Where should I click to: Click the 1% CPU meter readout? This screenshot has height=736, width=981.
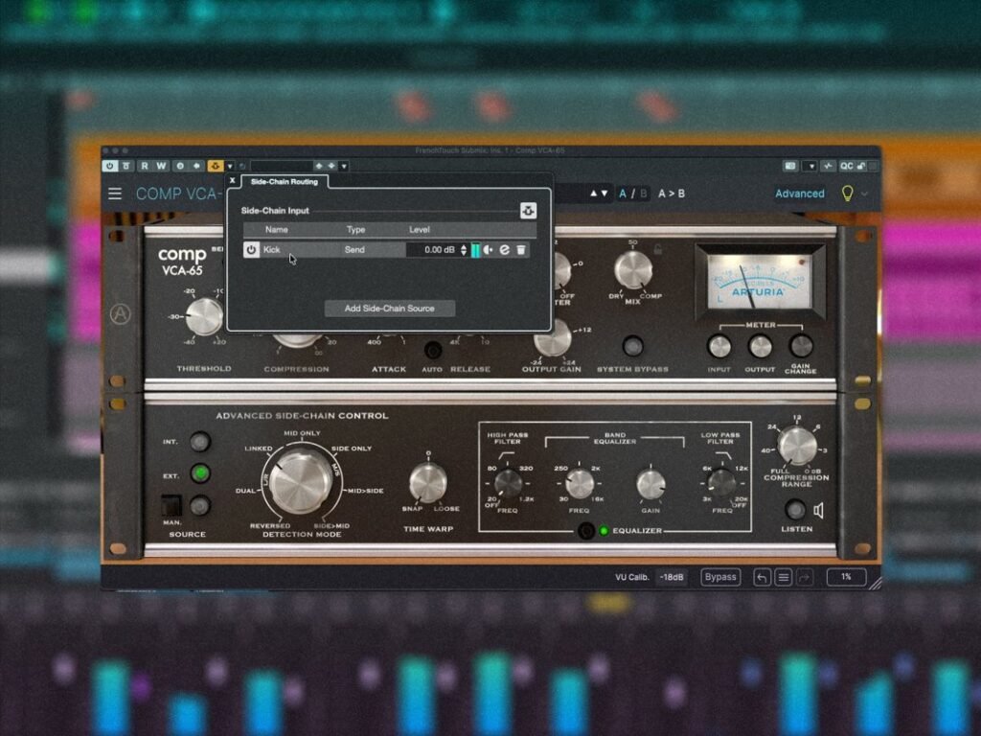tap(846, 577)
